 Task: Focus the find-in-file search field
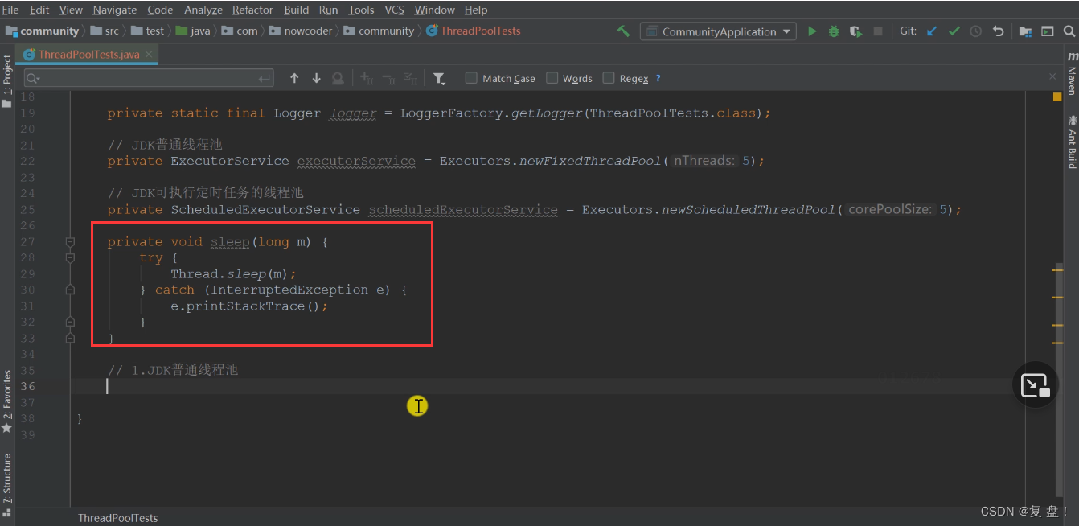(x=149, y=78)
